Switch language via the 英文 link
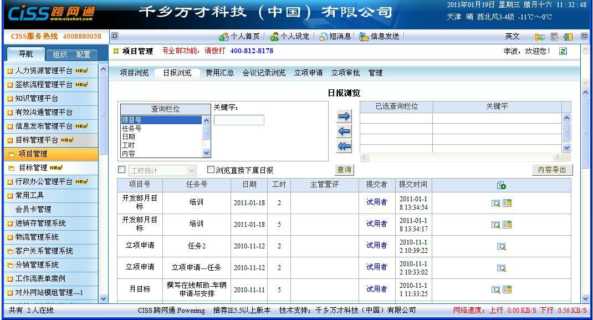The height and width of the screenshot is (320, 593). 512,37
